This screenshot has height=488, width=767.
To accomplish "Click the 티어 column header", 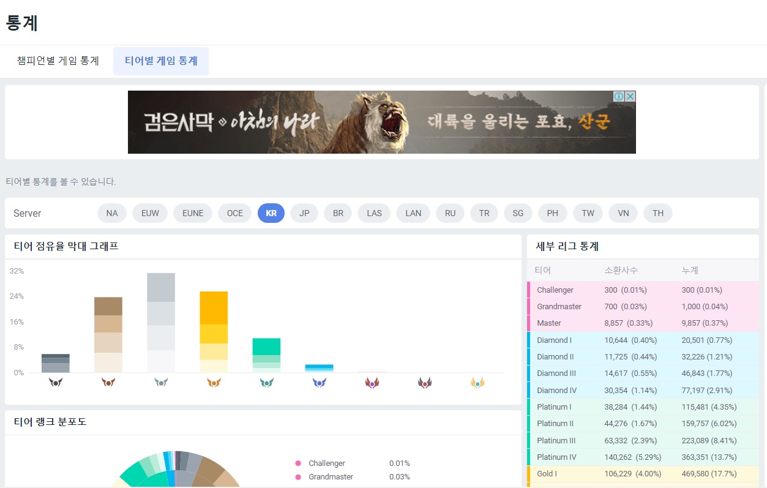I will tap(542, 270).
